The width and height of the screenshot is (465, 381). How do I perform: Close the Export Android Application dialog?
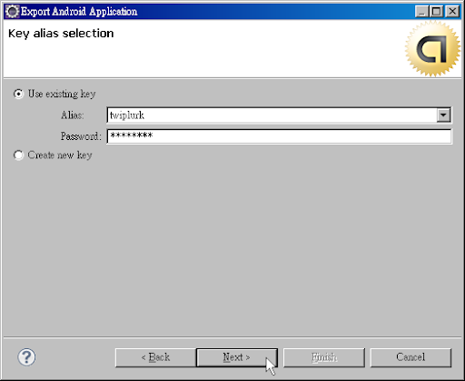[452, 12]
